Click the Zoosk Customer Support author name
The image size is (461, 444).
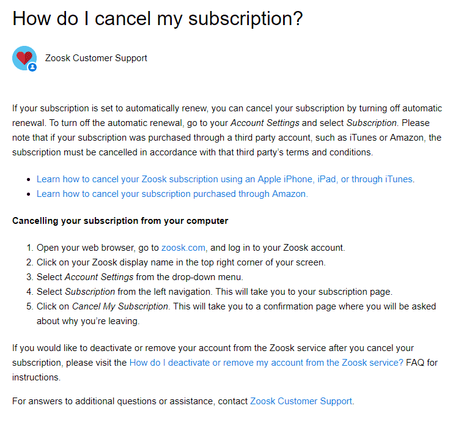[96, 58]
